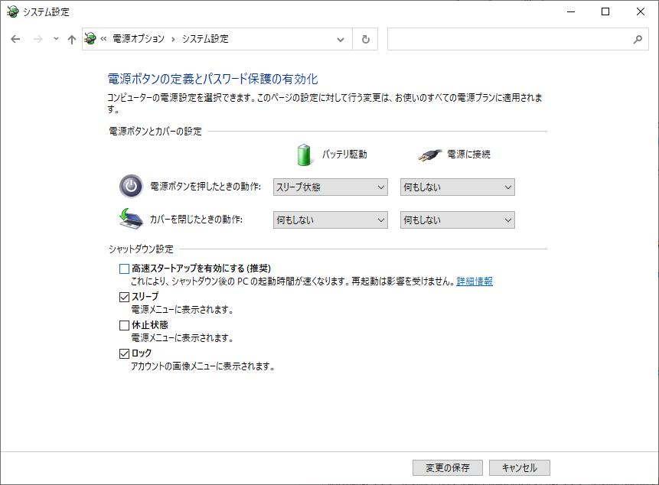
Task: Open lid close battery action dropdown
Action: click(x=331, y=220)
